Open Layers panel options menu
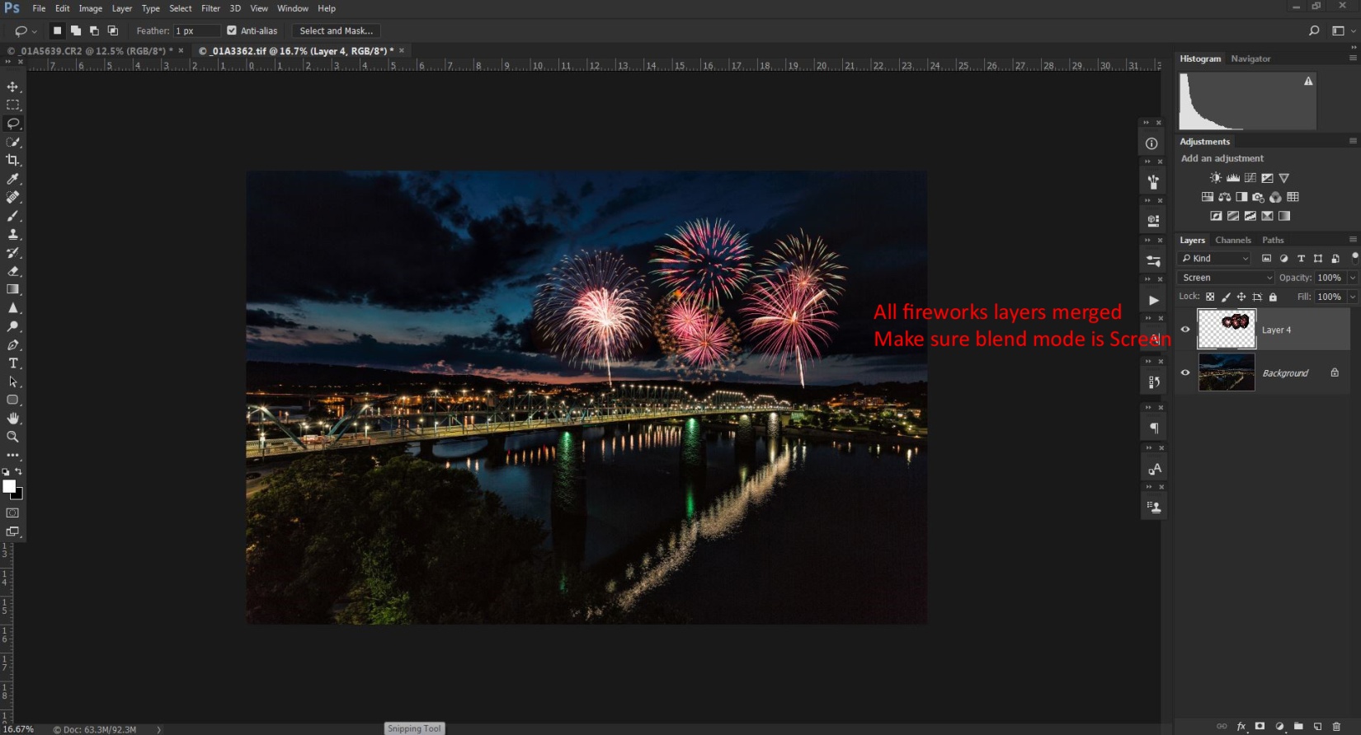Viewport: 1361px width, 735px height. pos(1353,240)
